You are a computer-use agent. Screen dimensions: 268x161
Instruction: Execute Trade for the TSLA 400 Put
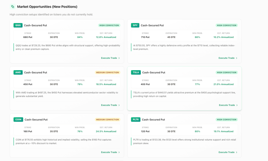coord(228,105)
